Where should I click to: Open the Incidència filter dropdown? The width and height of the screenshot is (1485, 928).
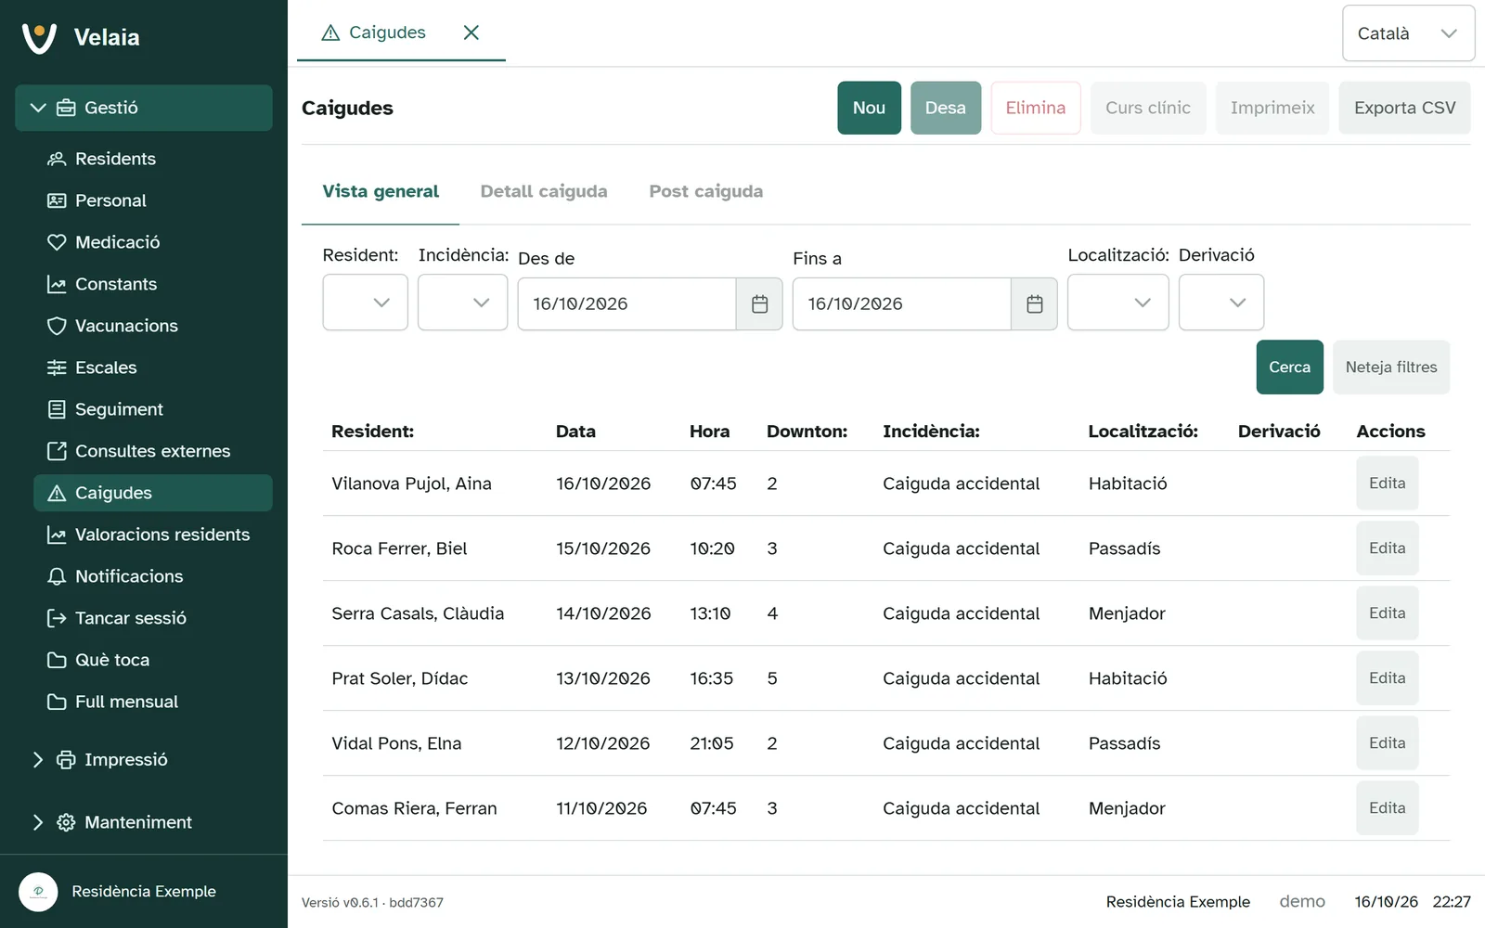pos(462,303)
